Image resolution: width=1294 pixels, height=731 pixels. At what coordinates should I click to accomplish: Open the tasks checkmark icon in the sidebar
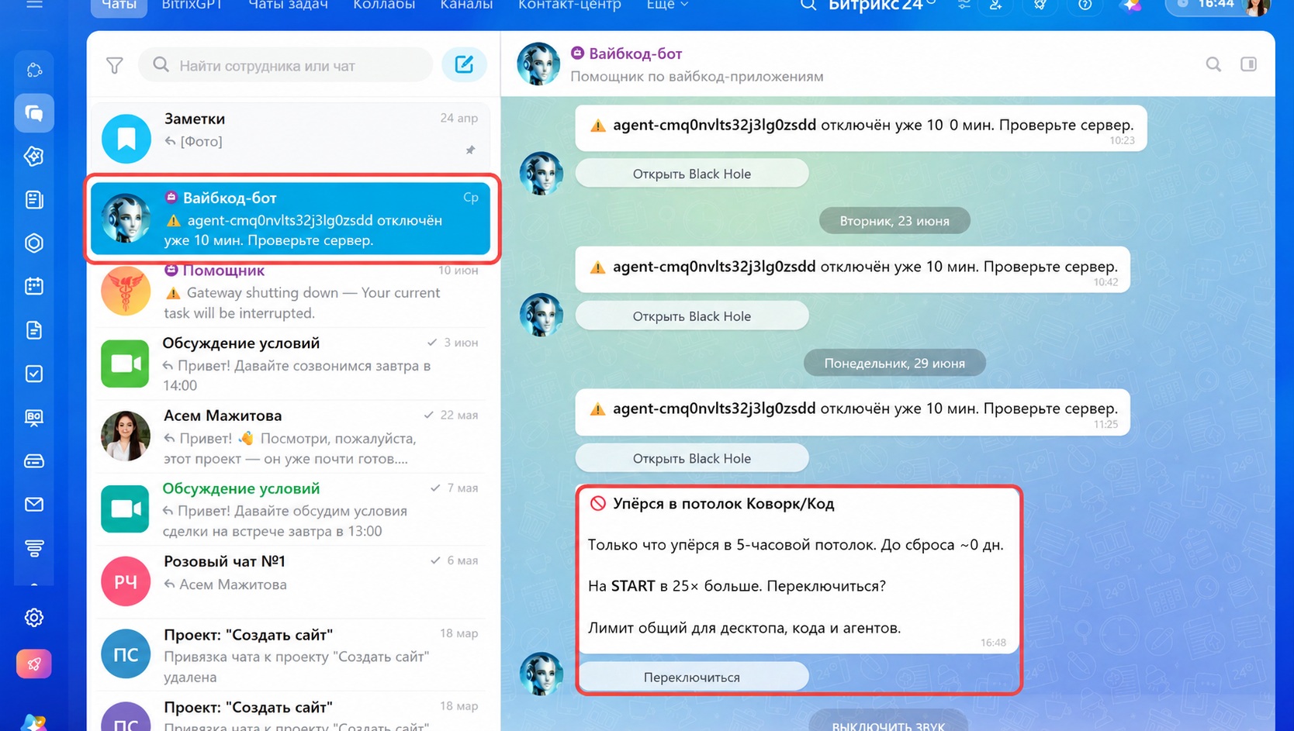coord(34,374)
